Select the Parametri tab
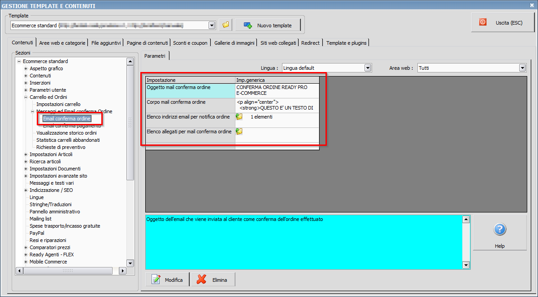The height and width of the screenshot is (297, 538). point(155,56)
